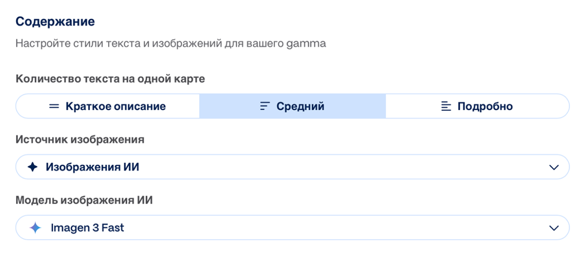
Task: Open the Изображения ИИ source dropdown text
Action: (92, 167)
